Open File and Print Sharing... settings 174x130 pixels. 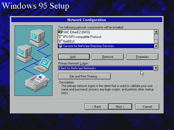coord(84,76)
